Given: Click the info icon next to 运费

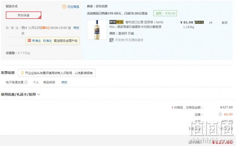Looking at the screenshot, I should tap(220, 114).
